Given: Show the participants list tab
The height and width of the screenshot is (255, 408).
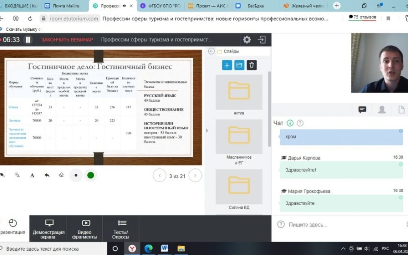Looking at the screenshot, I should point(382,109).
